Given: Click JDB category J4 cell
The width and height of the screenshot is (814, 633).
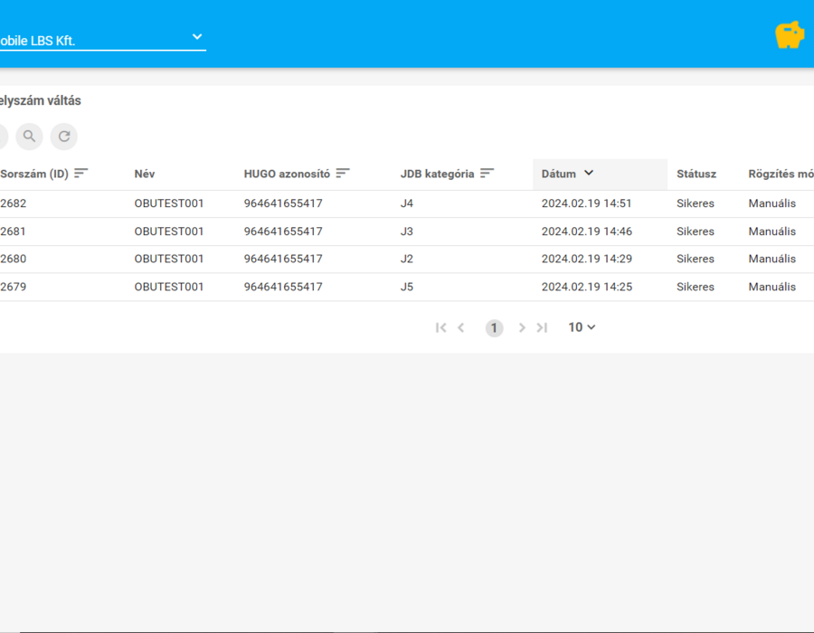Looking at the screenshot, I should click(x=406, y=203).
